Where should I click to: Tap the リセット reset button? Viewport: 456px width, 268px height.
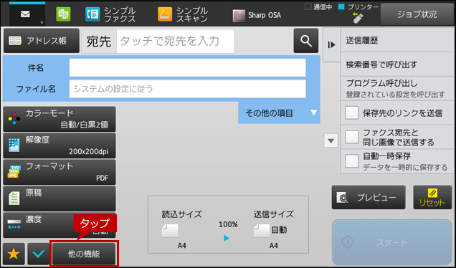[432, 197]
